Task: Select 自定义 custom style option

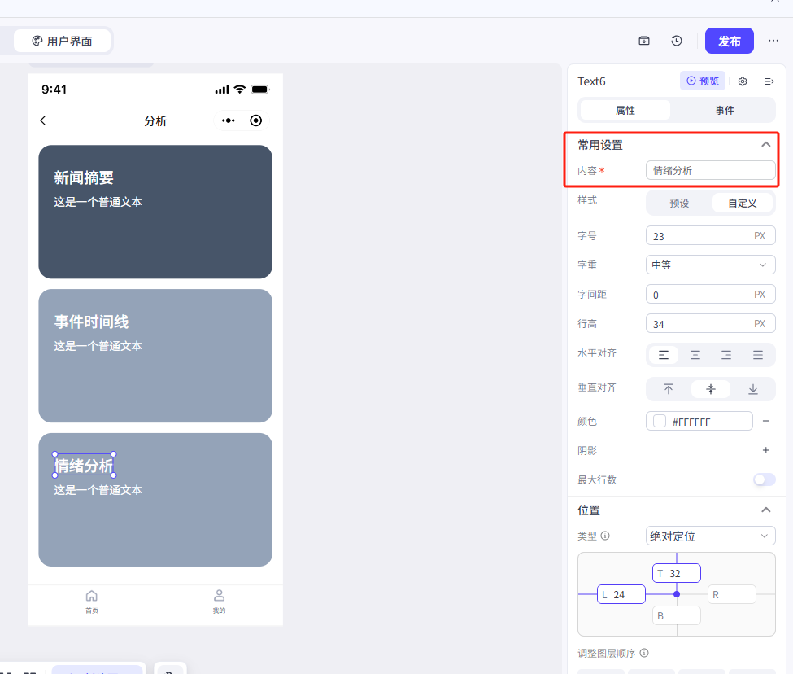Action: click(x=742, y=204)
